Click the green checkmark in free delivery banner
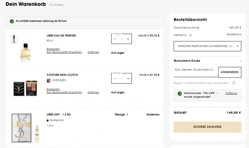Viewport: 249px width, 148px height. coord(12,21)
